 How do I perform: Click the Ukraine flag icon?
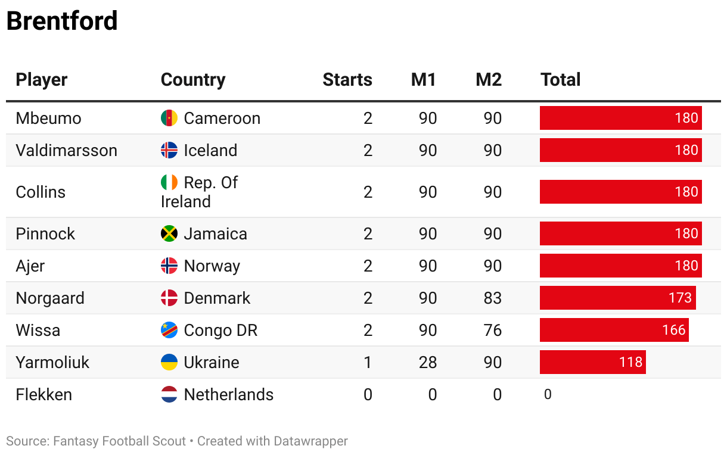tap(169, 362)
